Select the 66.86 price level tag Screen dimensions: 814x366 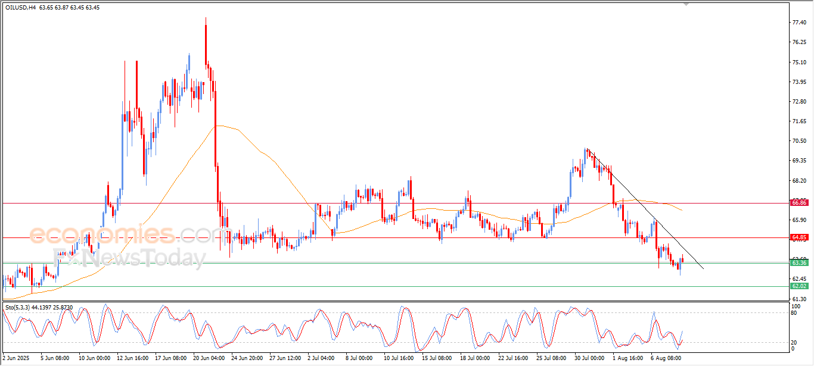click(799, 203)
